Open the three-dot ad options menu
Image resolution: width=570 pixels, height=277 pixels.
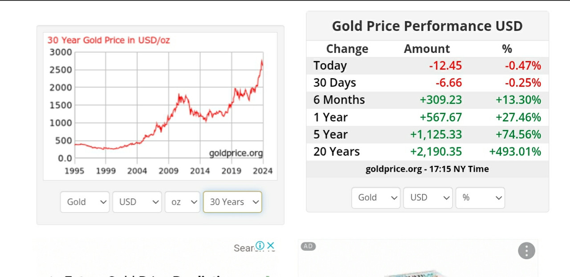pos(526,251)
